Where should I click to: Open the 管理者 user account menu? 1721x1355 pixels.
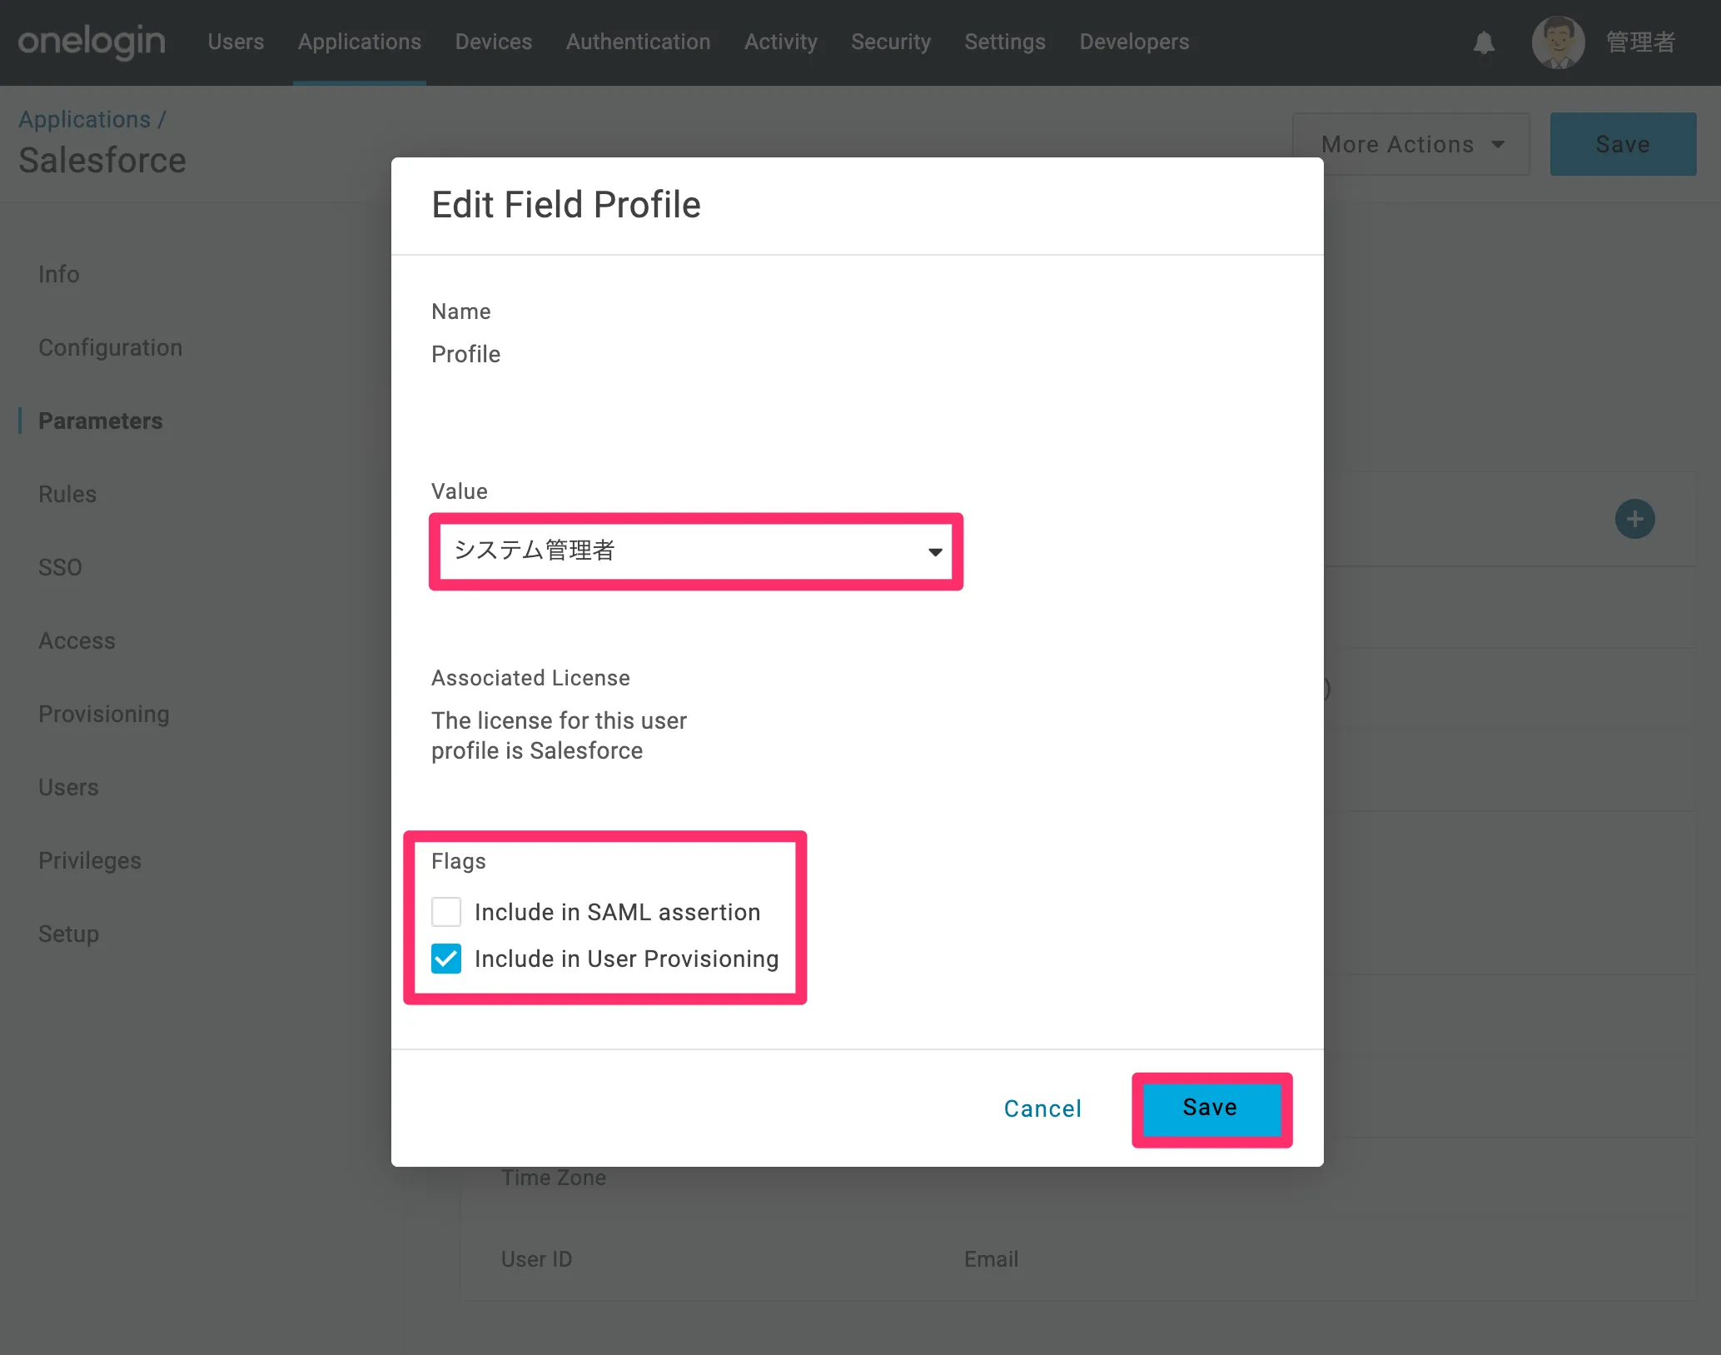pos(1639,42)
